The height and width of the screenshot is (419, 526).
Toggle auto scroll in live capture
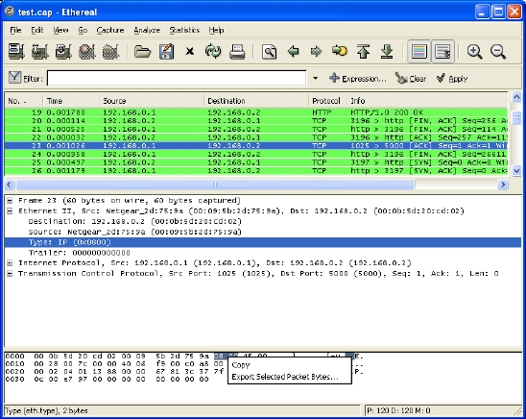442,51
